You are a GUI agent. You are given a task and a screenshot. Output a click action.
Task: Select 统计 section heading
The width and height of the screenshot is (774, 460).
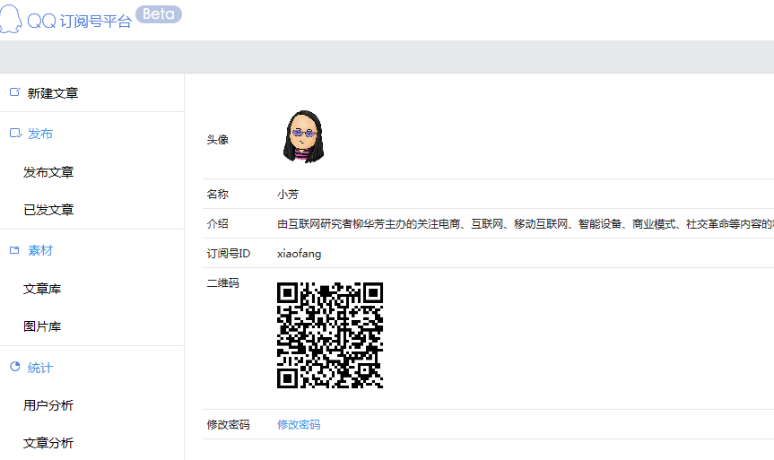[x=40, y=368]
